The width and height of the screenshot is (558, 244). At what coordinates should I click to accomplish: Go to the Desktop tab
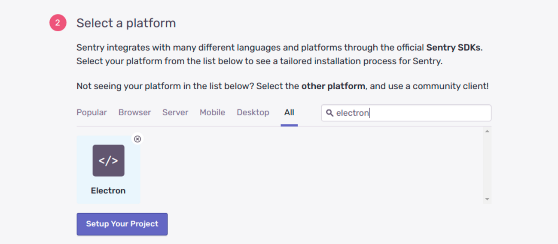pyautogui.click(x=253, y=112)
